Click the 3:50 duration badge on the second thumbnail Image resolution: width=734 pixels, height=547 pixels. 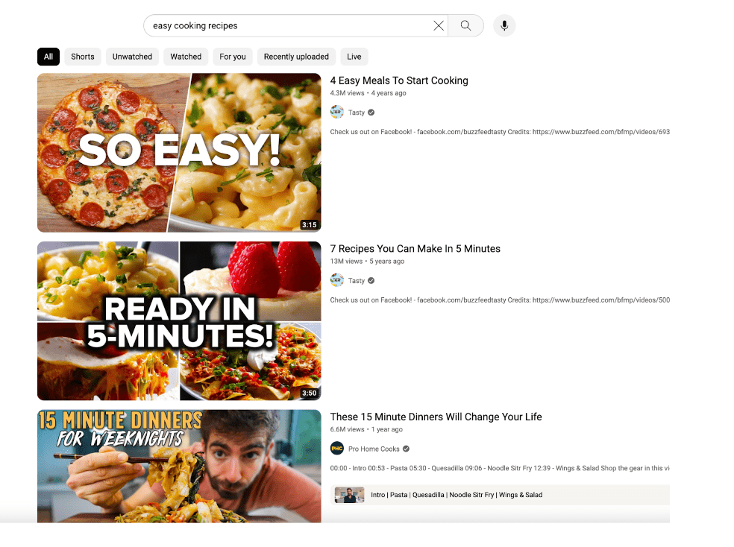[x=308, y=393]
